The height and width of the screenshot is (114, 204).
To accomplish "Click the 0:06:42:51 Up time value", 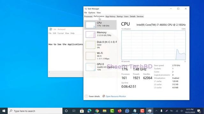I will click(129, 86).
